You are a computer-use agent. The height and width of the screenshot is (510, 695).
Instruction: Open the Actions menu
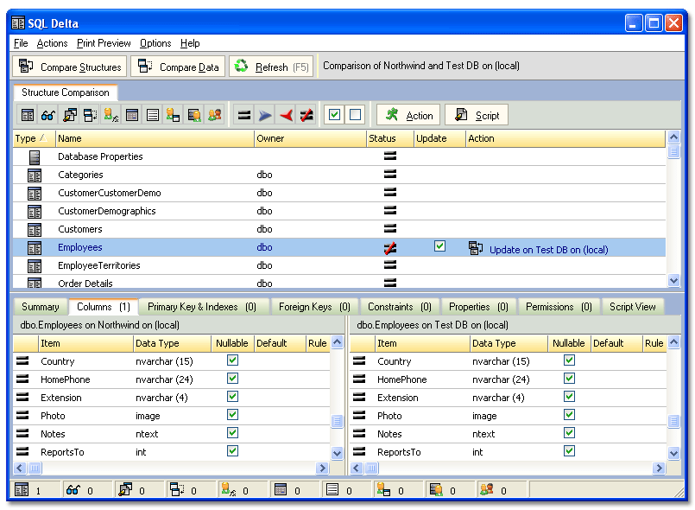pos(52,43)
